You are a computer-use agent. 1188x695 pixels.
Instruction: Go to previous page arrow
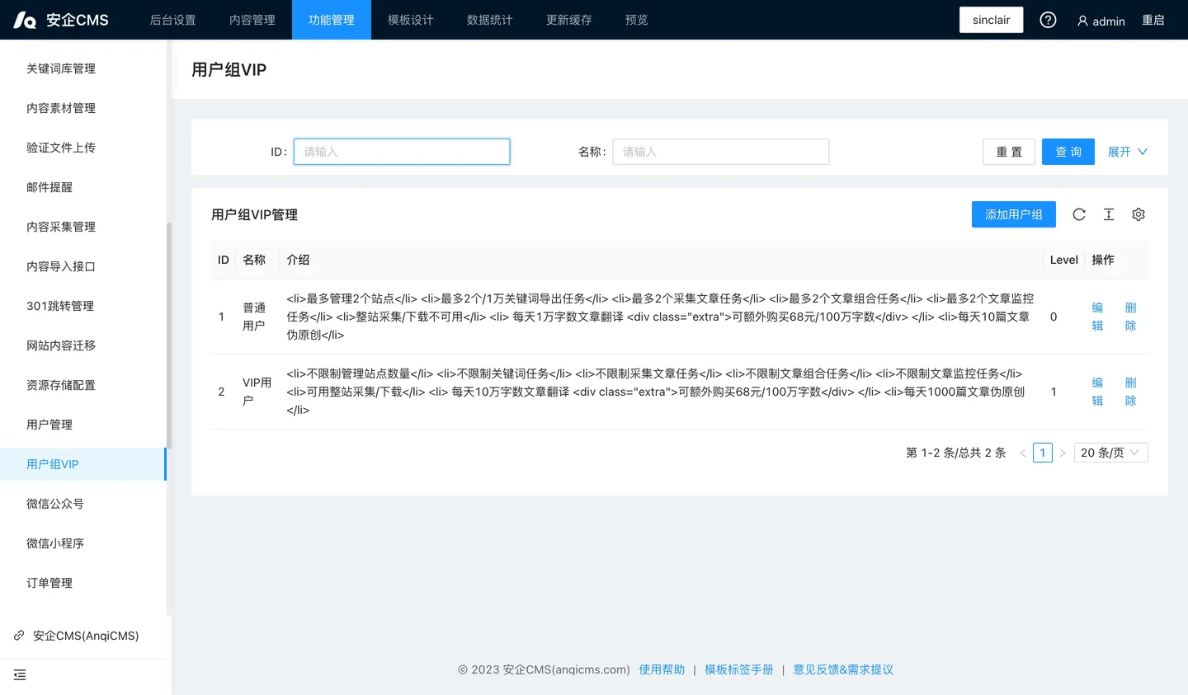click(x=1023, y=453)
